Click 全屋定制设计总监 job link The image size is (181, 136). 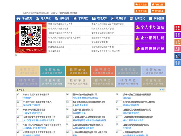[x=90, y=98]
